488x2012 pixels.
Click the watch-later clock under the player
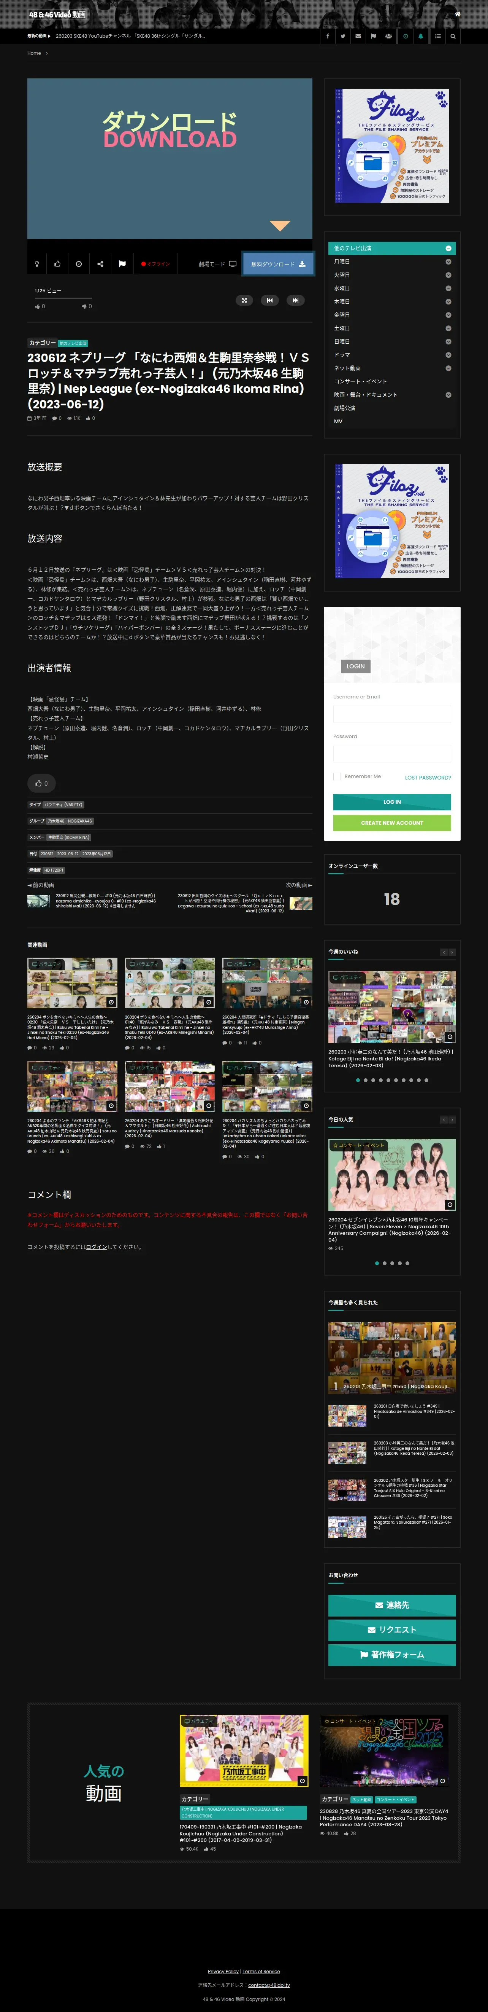click(x=79, y=264)
